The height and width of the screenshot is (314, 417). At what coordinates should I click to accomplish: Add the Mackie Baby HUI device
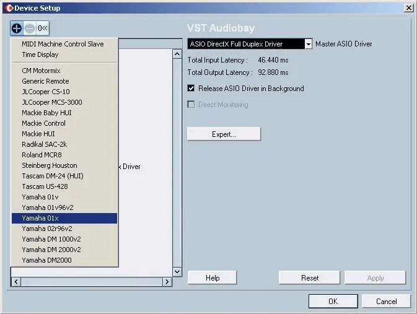64,113
